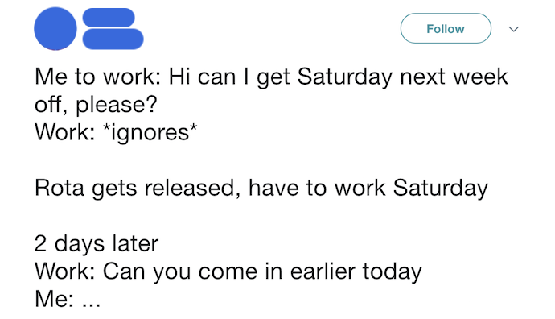Click the word 'released,' in the tweet
Screen dimensions: 555x319
[x=192, y=188]
